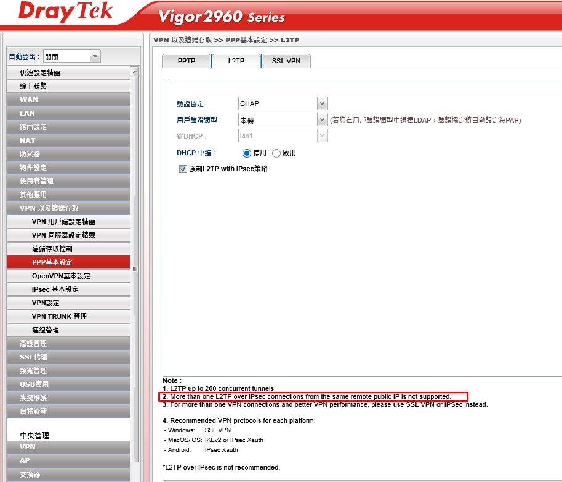Screen dimensions: 562x482
Task: Open 線上狀態 in sidebar
Action: coord(68,86)
